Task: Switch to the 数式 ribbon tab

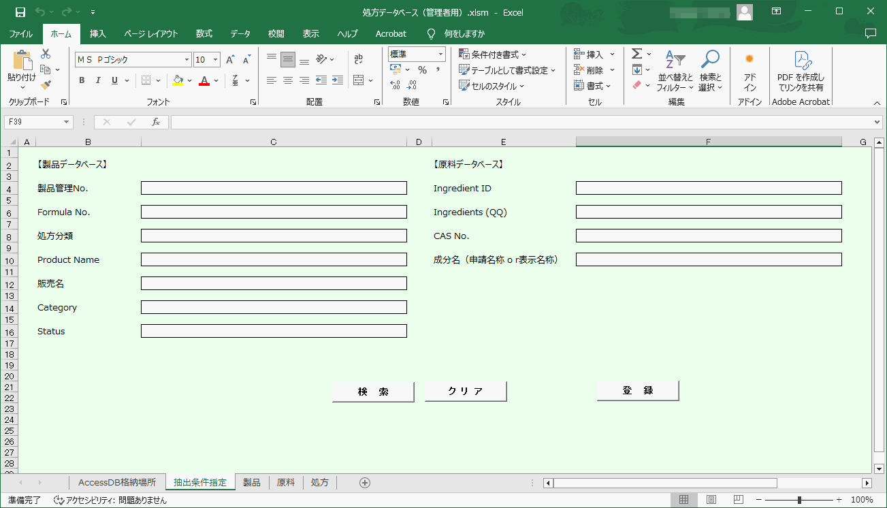Action: click(204, 33)
